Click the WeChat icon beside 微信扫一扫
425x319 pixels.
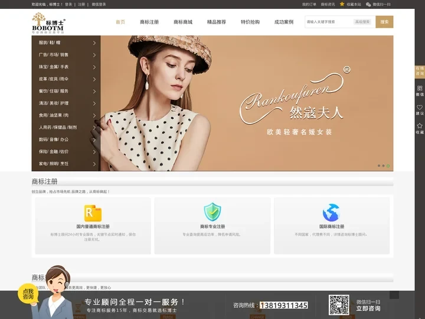pos(368,4)
